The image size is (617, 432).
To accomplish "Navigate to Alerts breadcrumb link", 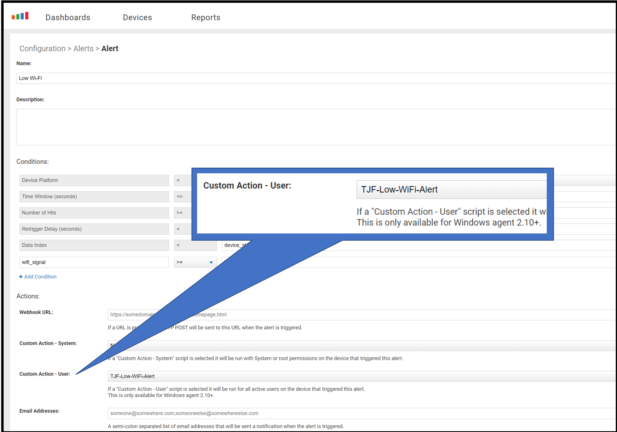I will tap(83, 49).
